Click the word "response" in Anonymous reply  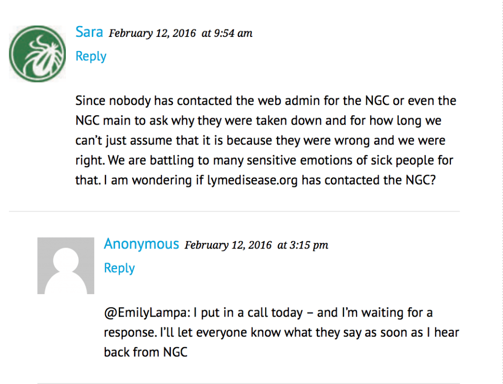tap(128, 332)
